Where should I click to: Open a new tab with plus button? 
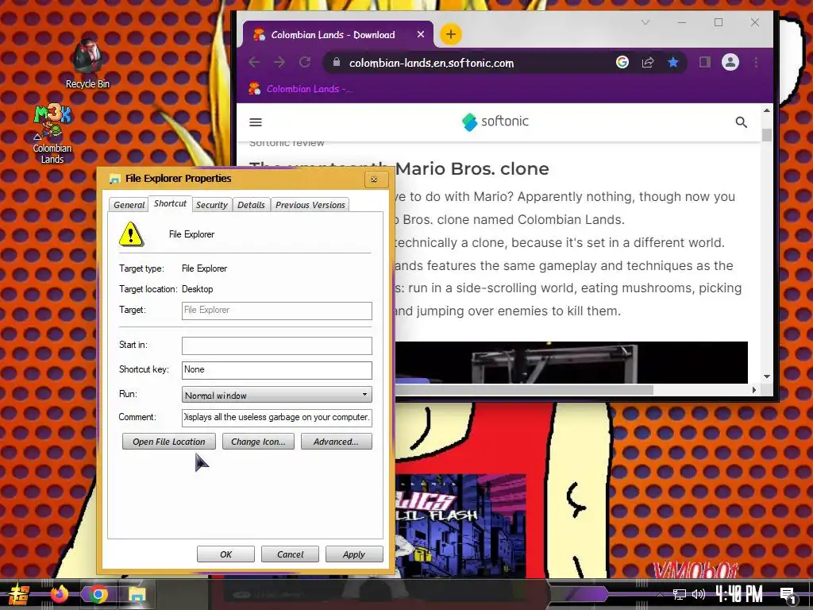[451, 34]
